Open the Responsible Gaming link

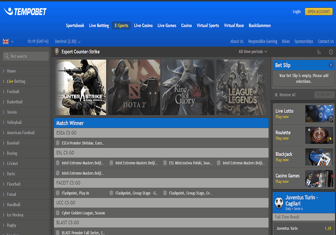coord(263,41)
